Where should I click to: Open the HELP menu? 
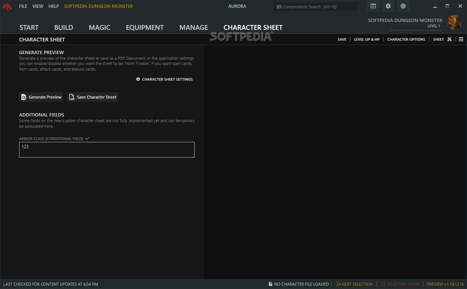point(54,6)
